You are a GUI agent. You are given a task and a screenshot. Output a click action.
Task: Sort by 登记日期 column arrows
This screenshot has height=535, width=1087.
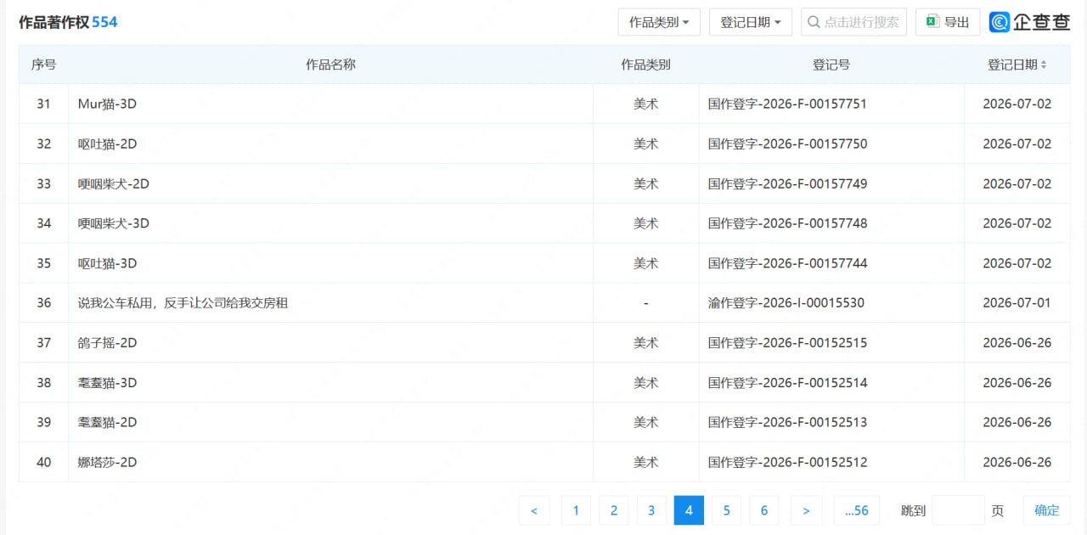click(x=1044, y=65)
